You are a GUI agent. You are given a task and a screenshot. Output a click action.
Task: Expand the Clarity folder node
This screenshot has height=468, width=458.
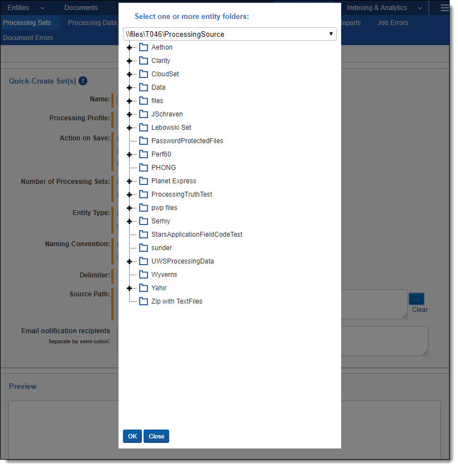point(130,61)
